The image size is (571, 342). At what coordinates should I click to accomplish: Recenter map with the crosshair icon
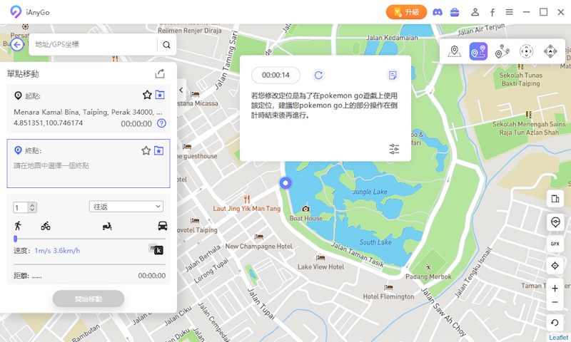tap(555, 266)
